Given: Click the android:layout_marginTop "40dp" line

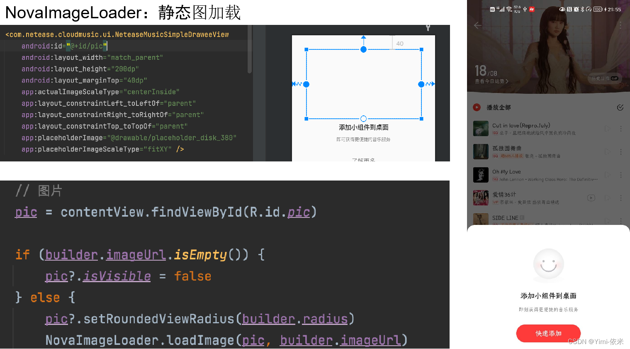Looking at the screenshot, I should [x=84, y=81].
